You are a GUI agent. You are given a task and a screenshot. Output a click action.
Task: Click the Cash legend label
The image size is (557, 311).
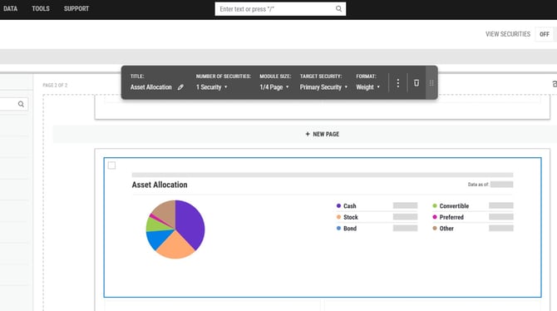coord(349,206)
